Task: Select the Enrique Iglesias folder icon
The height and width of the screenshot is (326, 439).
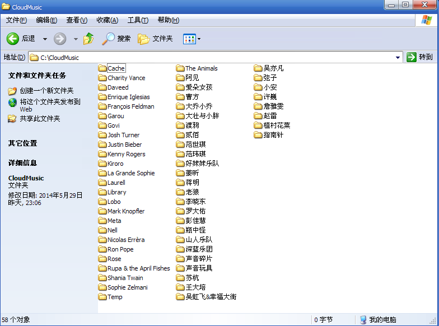Action: coord(102,97)
